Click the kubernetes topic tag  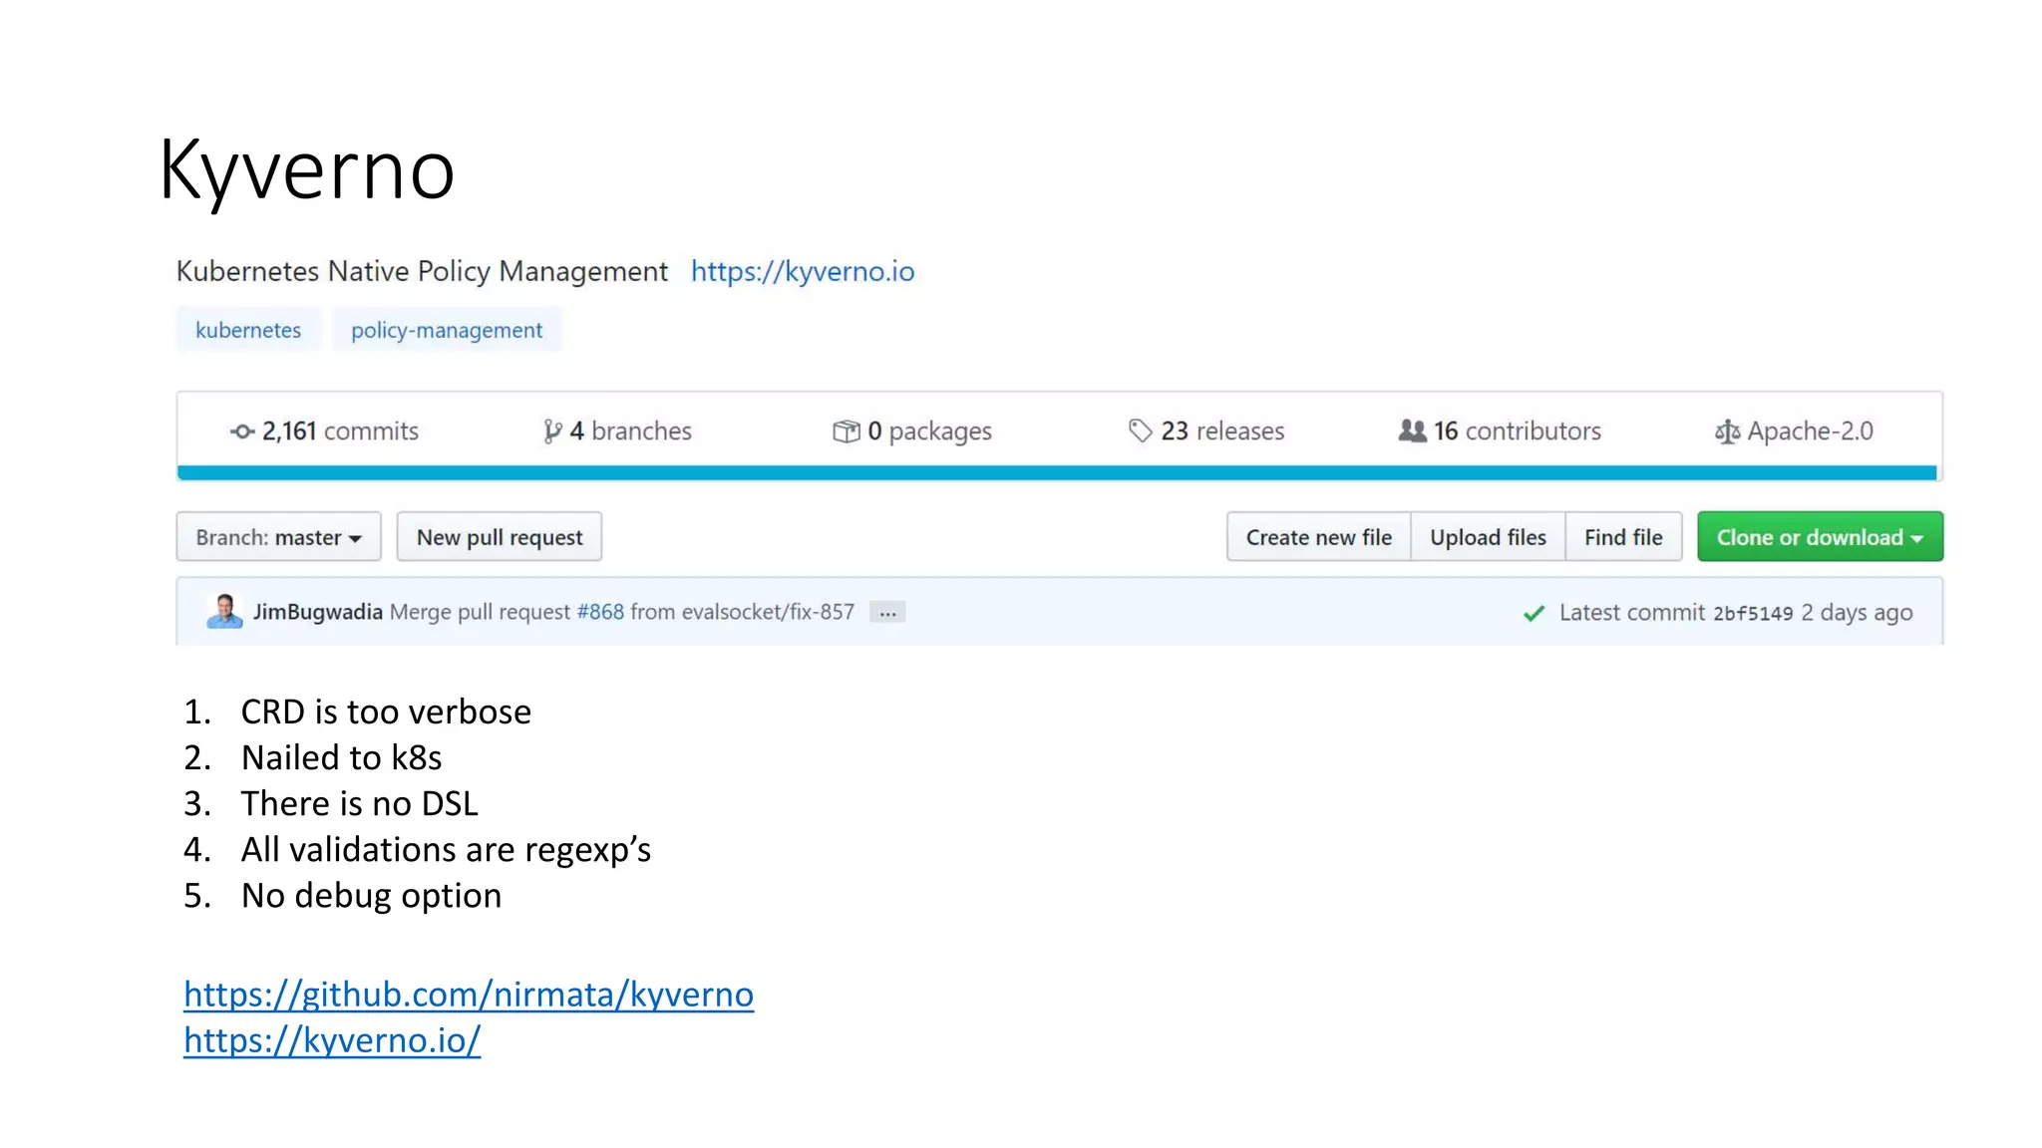coord(248,330)
